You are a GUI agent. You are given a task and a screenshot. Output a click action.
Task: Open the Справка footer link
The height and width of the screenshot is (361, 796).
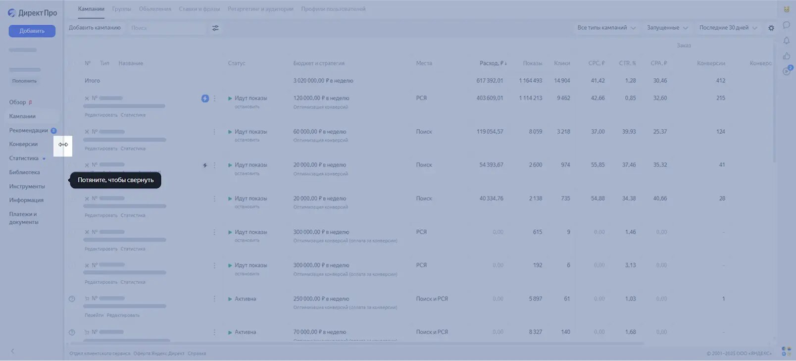pyautogui.click(x=197, y=354)
